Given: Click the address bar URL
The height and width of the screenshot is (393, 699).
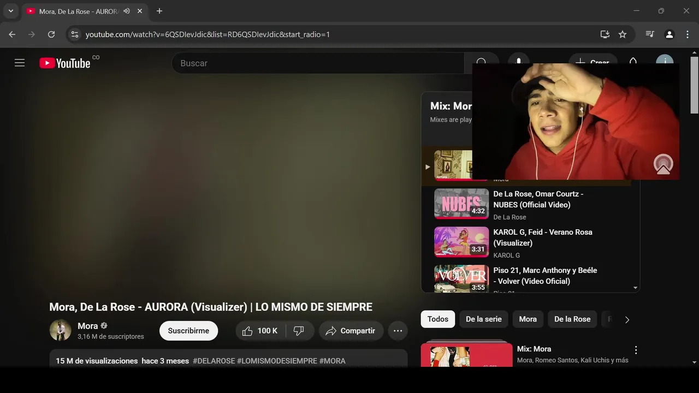Looking at the screenshot, I should click(x=208, y=34).
